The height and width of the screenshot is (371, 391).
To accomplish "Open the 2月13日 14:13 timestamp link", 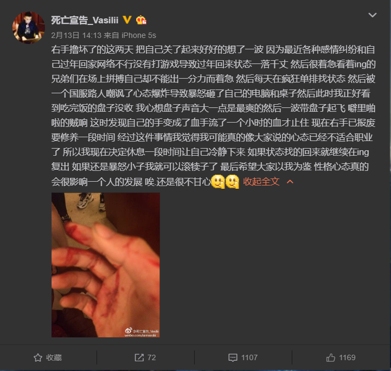I will [x=76, y=35].
